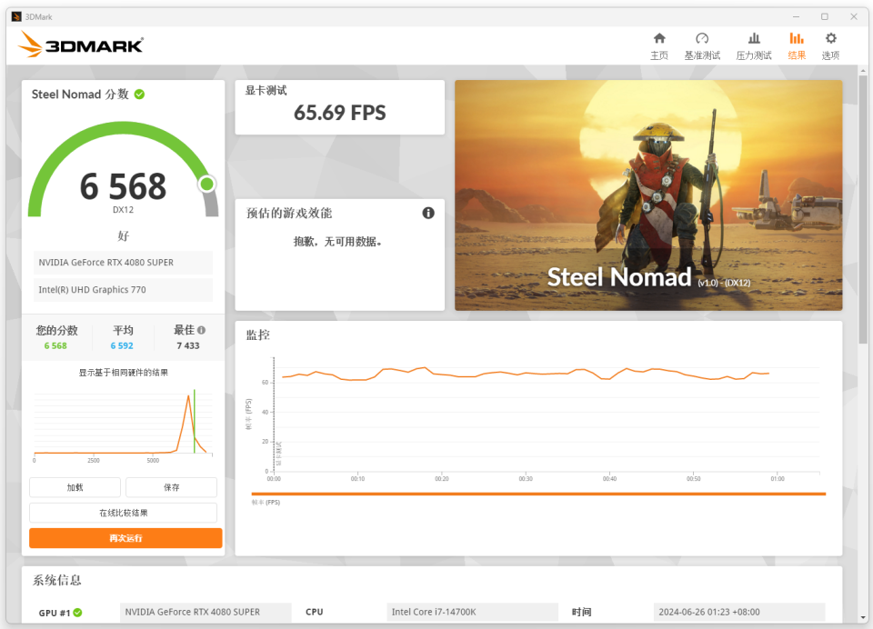Screen dimensions: 873x629
Task: Select the 结果 results tab
Action: pyautogui.click(x=797, y=45)
